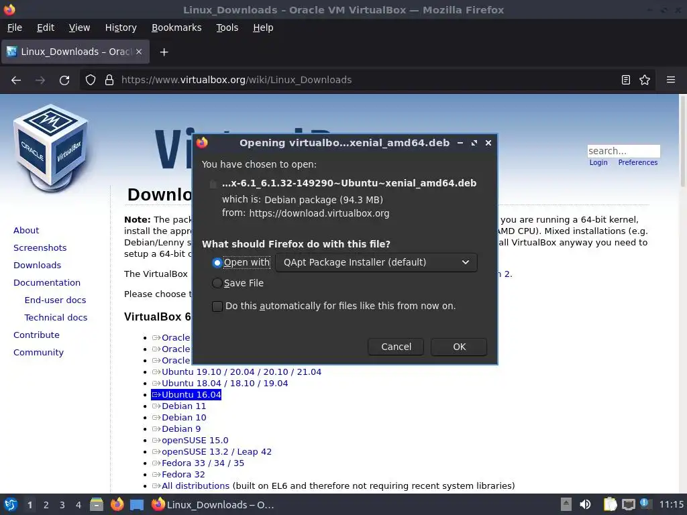687x515 pixels.
Task: Click the show desktop taskbar icon
Action: pos(137,505)
